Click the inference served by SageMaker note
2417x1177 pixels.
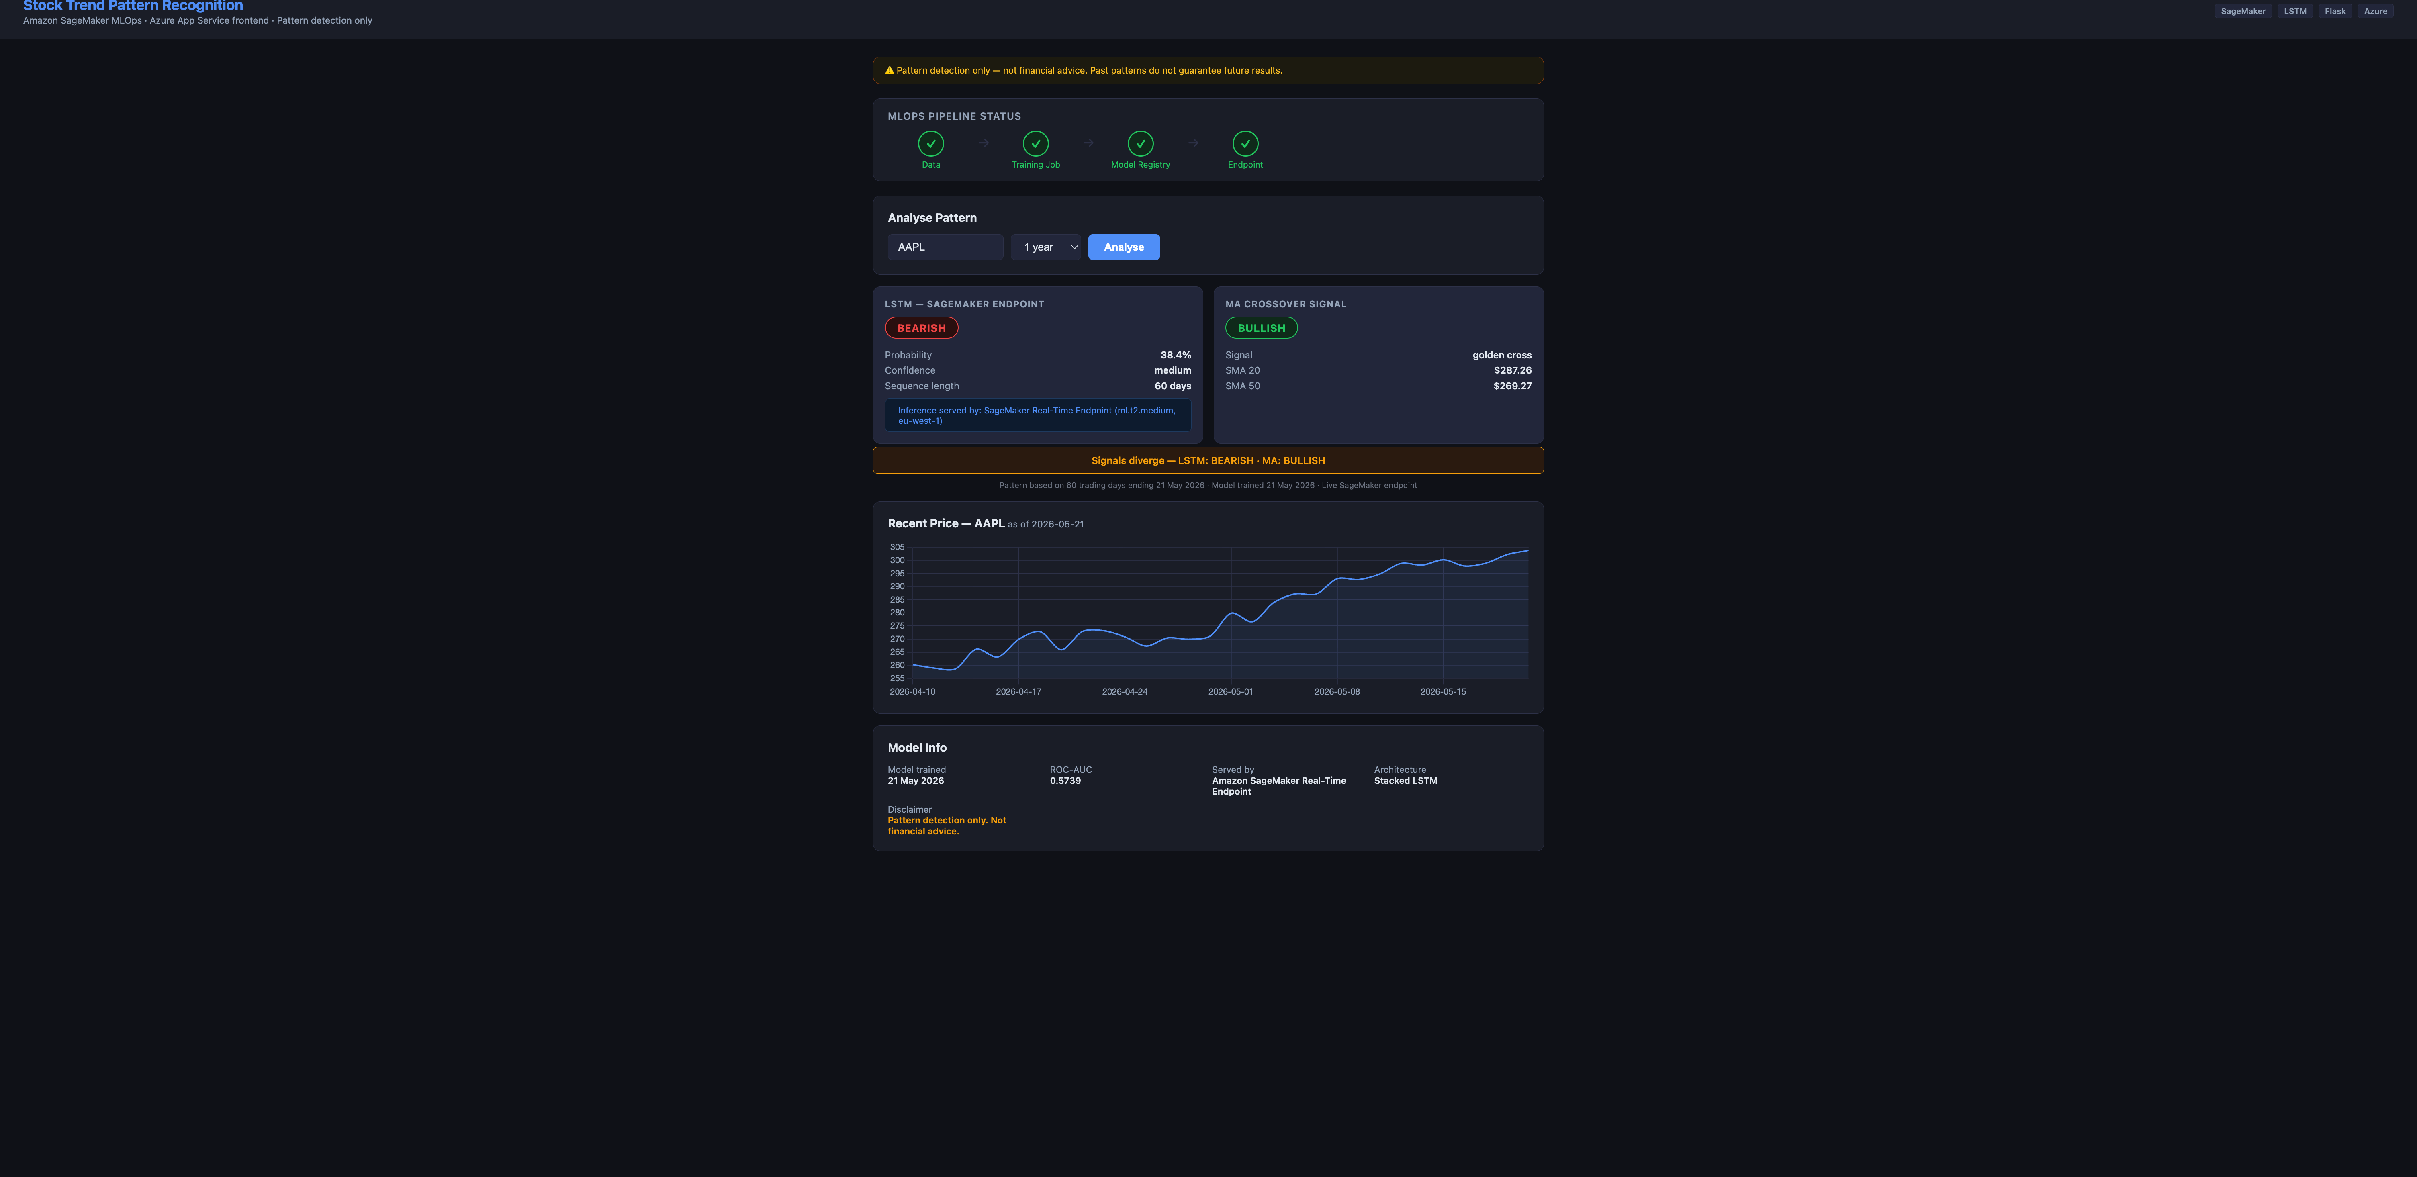(1038, 415)
